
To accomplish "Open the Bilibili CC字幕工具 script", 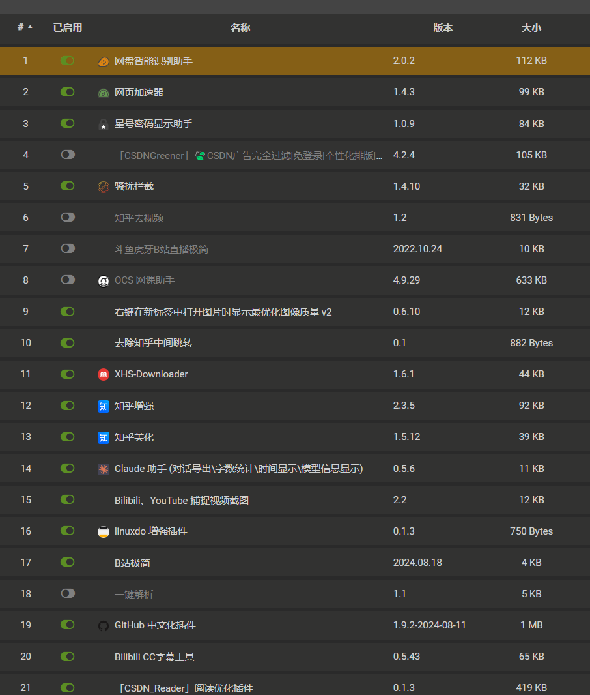I will (154, 657).
